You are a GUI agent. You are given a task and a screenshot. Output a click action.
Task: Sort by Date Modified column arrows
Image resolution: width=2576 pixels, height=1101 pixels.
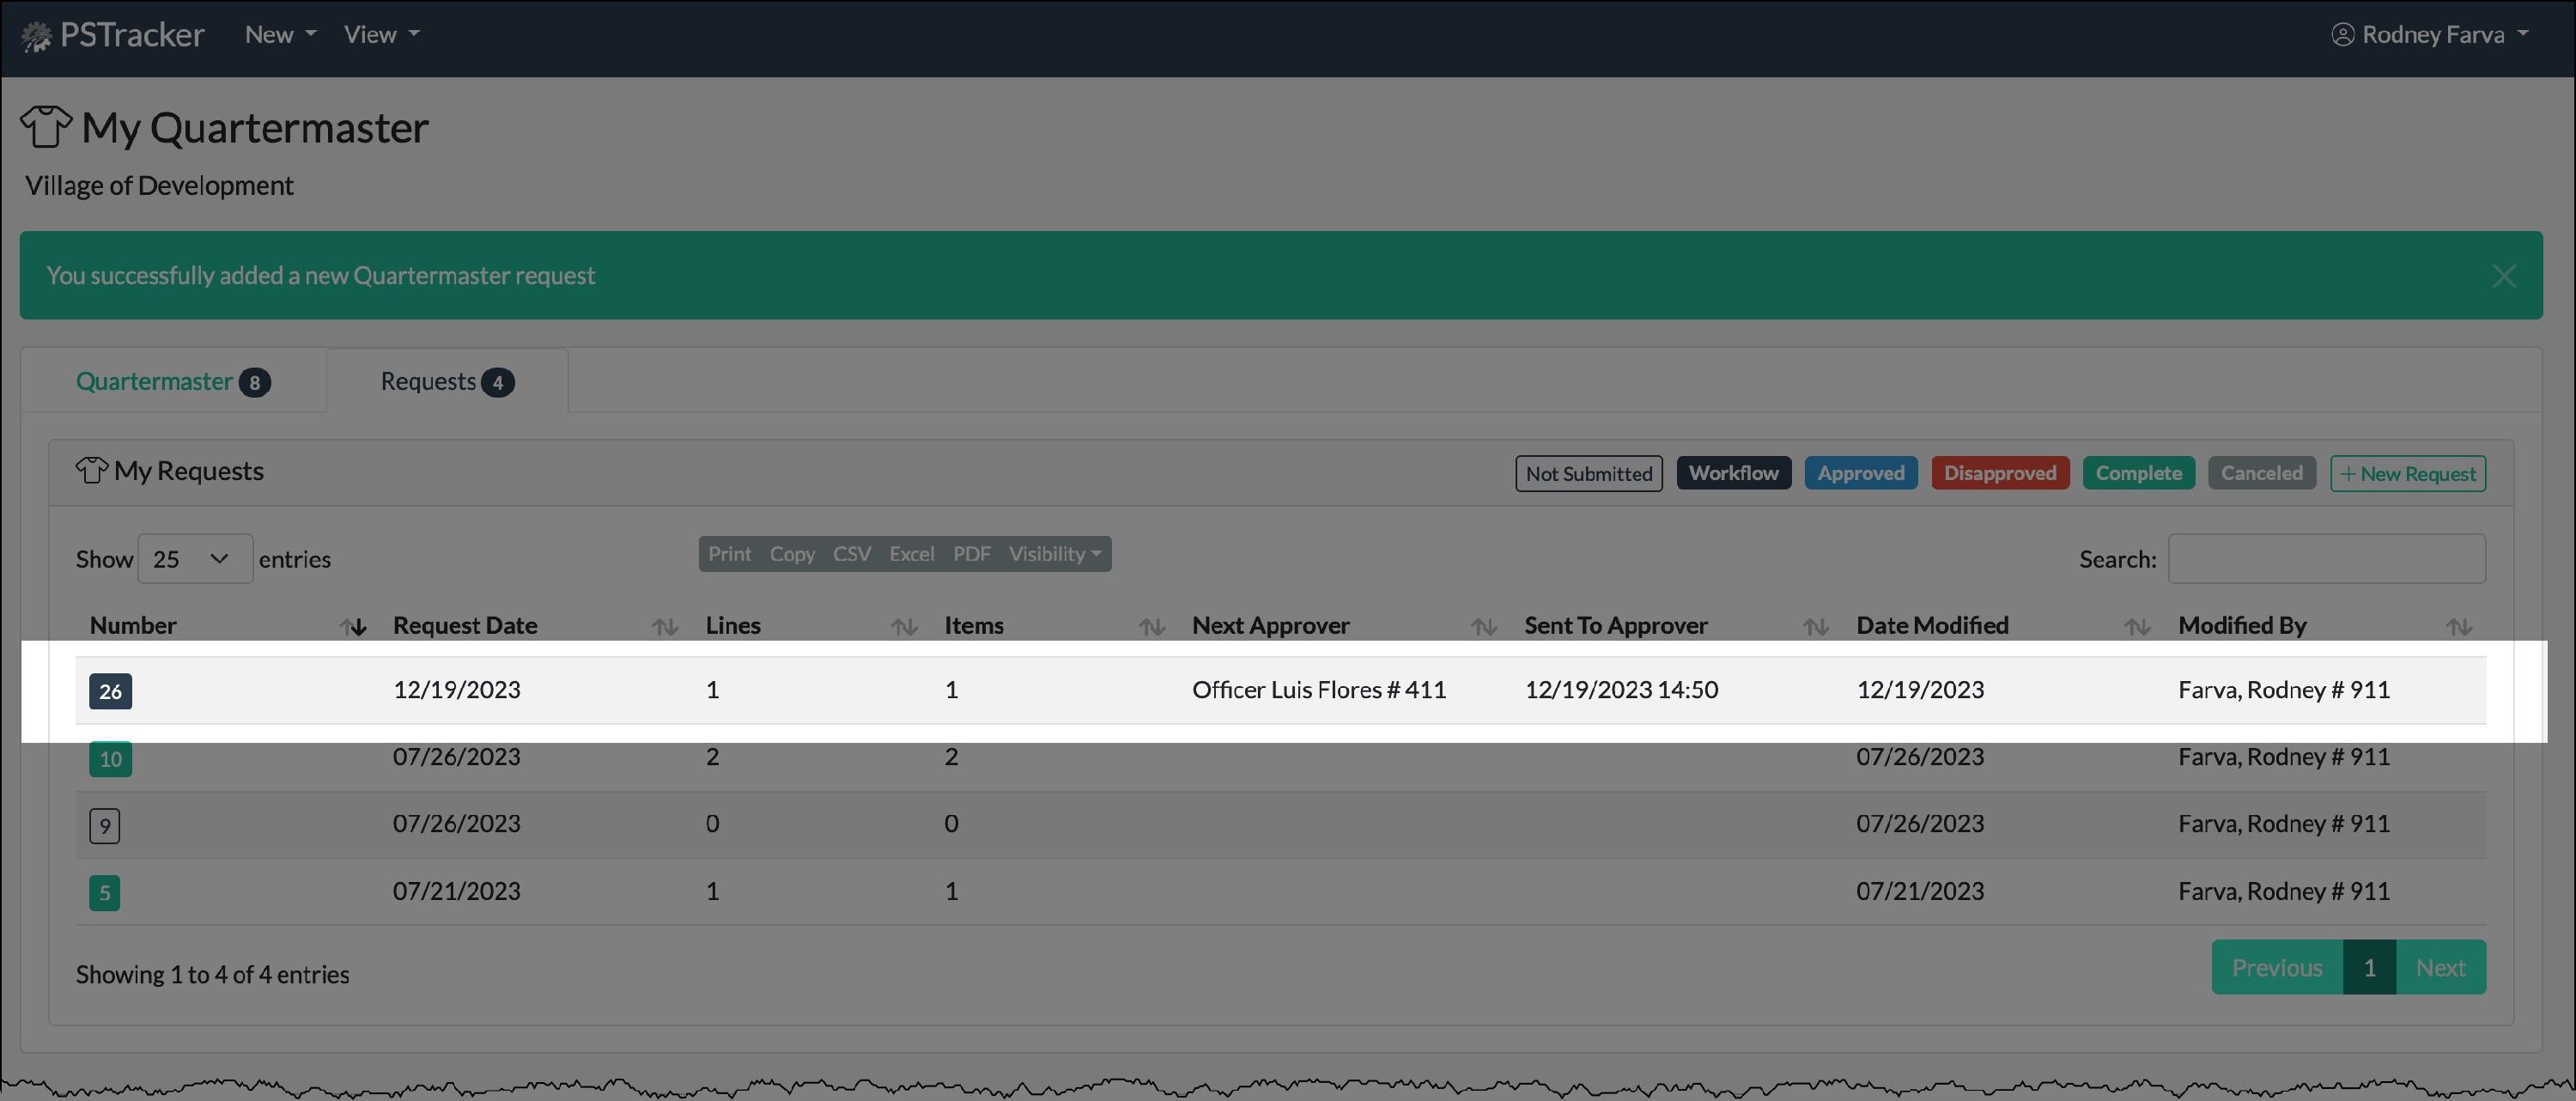(x=2137, y=627)
